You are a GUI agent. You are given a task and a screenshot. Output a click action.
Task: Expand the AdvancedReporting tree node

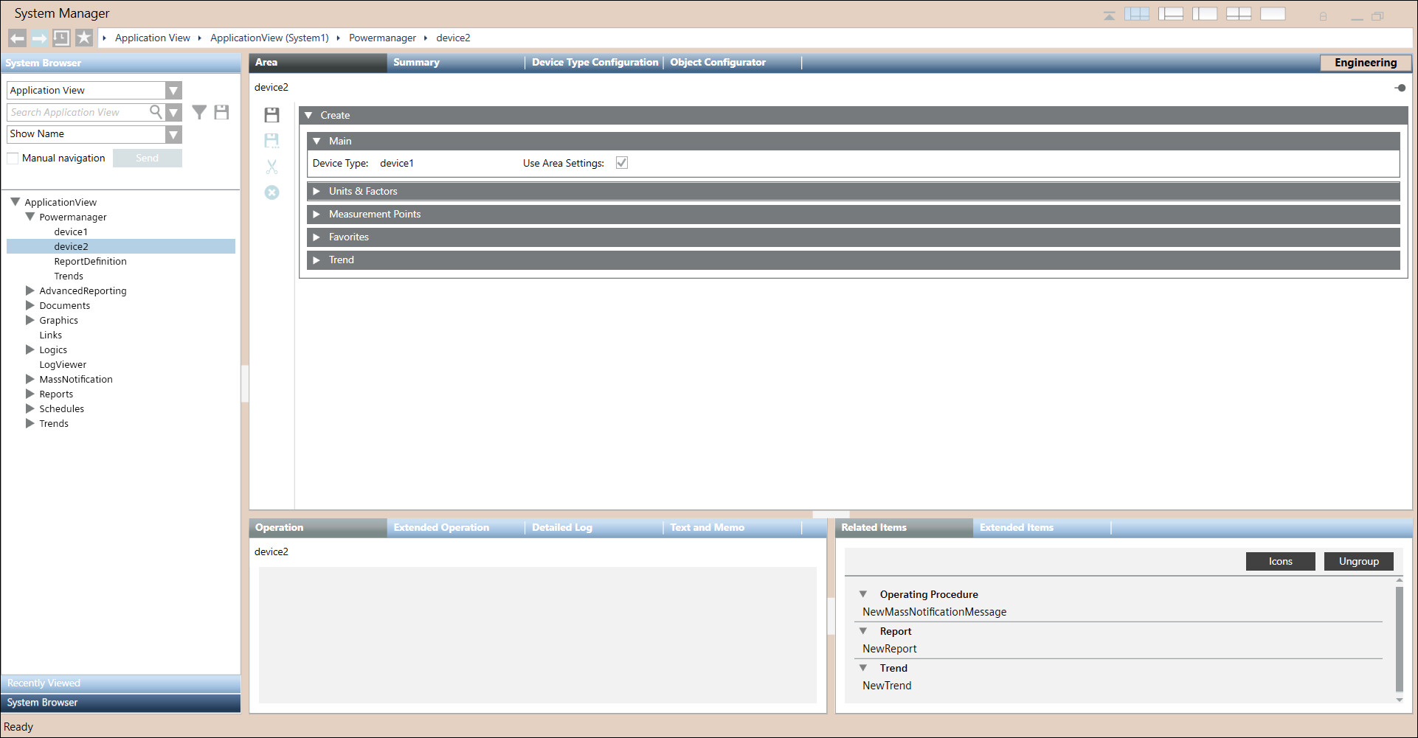(x=30, y=290)
